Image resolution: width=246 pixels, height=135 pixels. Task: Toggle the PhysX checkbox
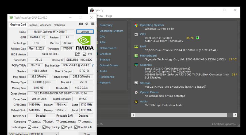click(63, 127)
